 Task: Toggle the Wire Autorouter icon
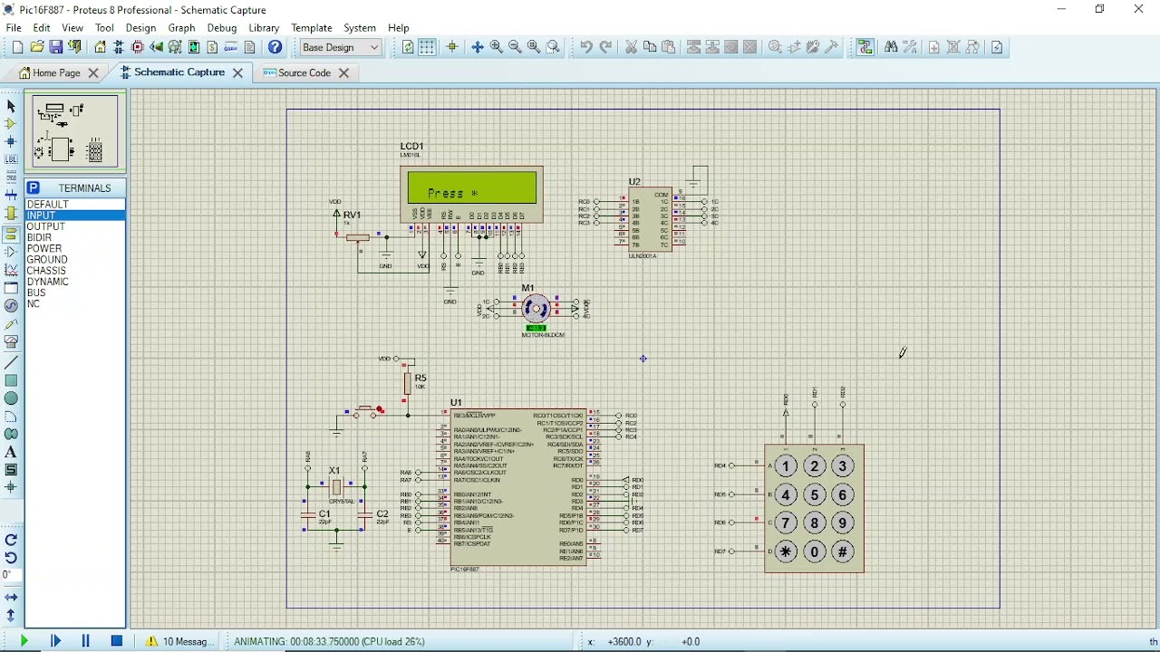(x=865, y=47)
